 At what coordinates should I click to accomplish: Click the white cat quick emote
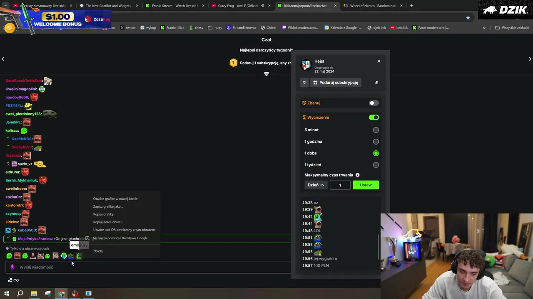[40, 256]
